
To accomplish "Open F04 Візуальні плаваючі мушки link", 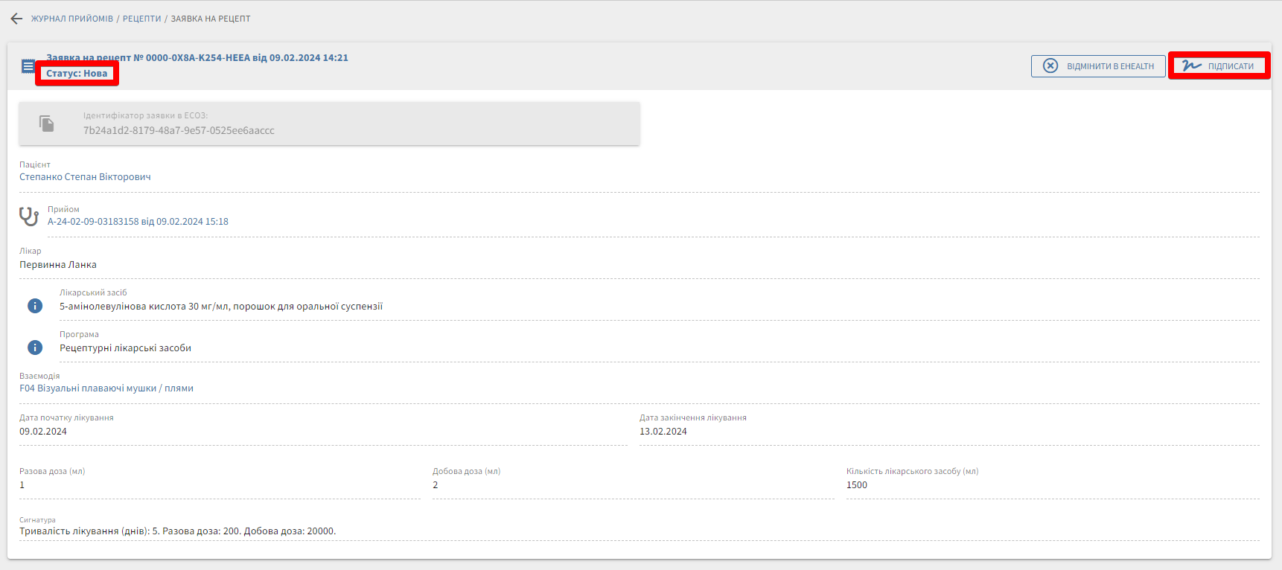I will click(106, 388).
